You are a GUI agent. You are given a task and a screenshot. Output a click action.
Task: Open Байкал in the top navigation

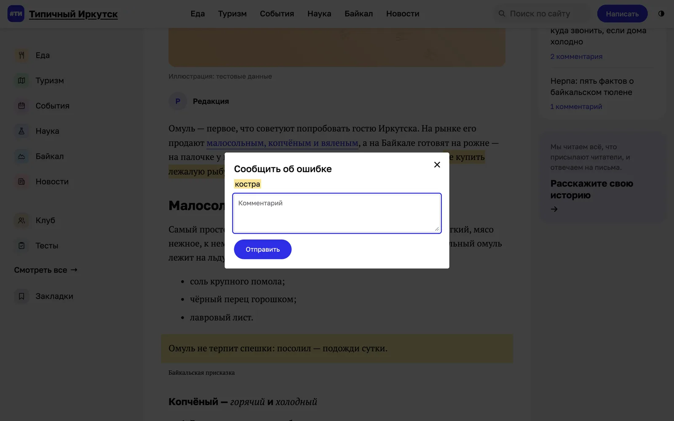[x=358, y=13]
